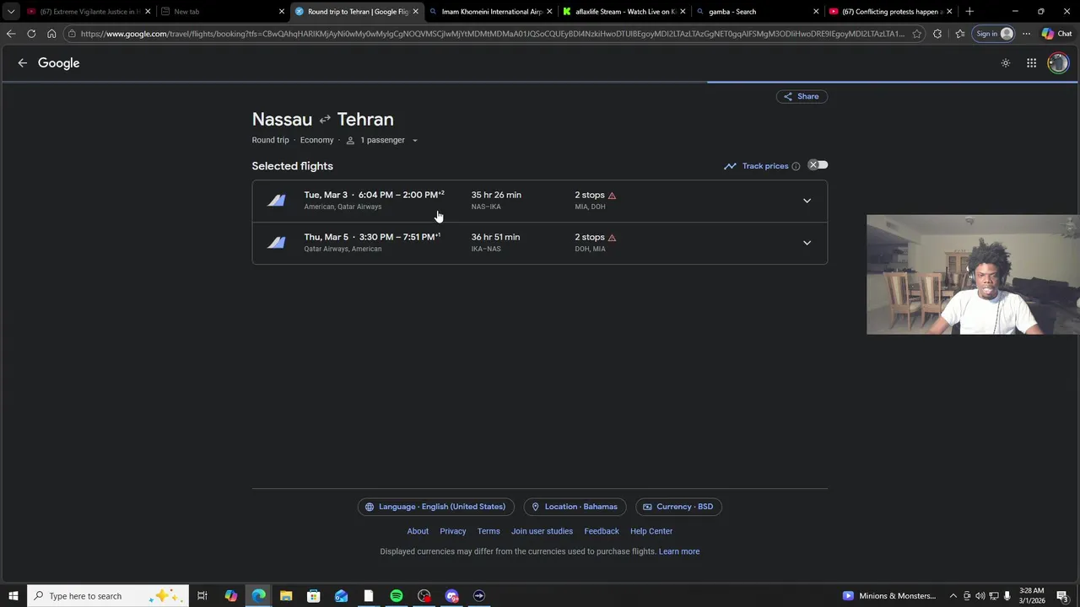Viewport: 1080px width, 607px height.
Task: Close the gamba - Search tab
Action: click(816, 12)
